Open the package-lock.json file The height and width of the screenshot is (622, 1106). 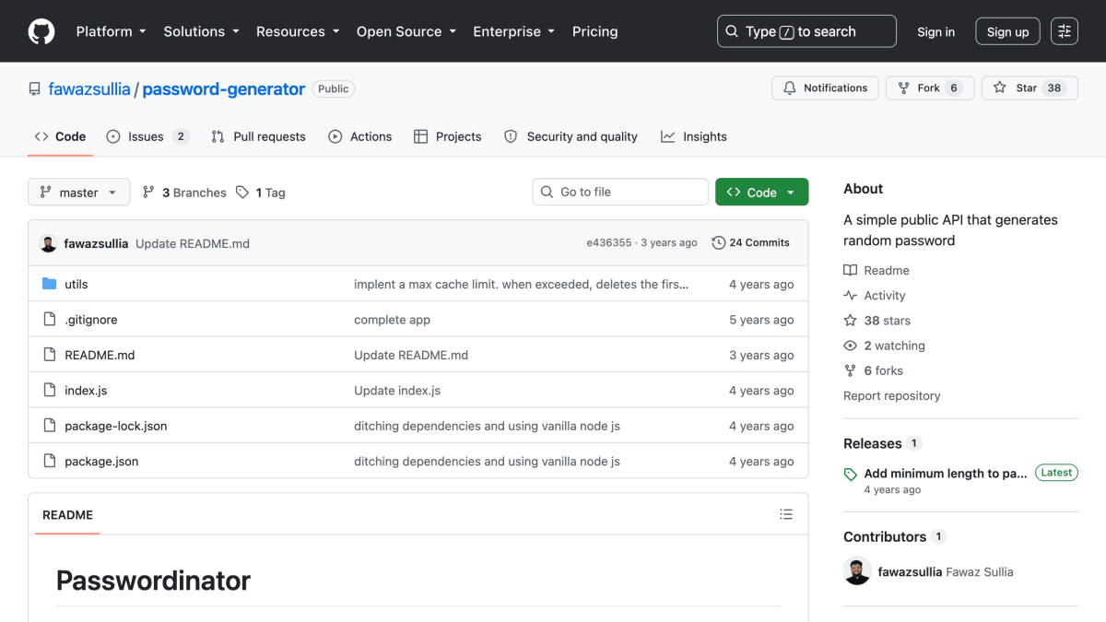(116, 426)
